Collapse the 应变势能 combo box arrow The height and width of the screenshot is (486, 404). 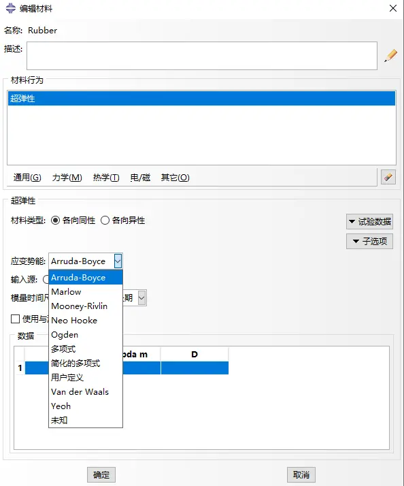[x=118, y=261]
